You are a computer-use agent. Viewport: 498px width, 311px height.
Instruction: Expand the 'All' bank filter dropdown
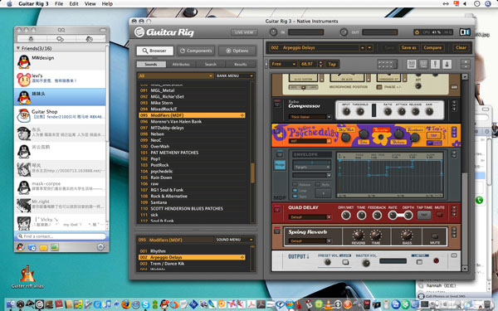pyautogui.click(x=175, y=75)
